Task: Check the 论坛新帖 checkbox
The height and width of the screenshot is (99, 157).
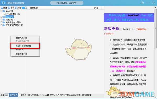Action: coord(2,17)
